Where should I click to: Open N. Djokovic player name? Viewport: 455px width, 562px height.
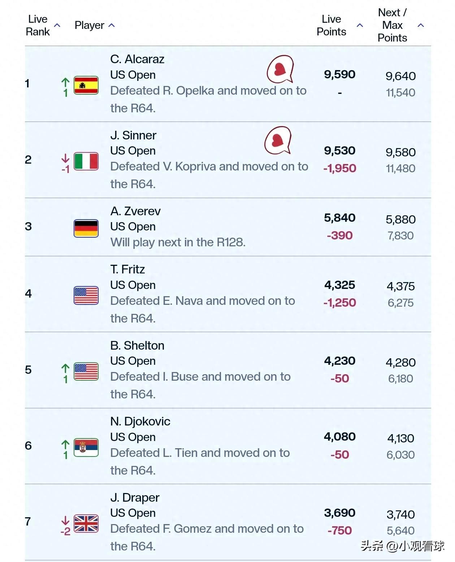[x=140, y=421]
